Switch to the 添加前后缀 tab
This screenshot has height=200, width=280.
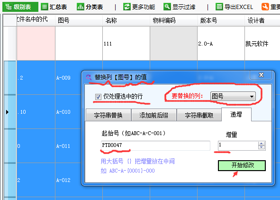click(x=154, y=115)
